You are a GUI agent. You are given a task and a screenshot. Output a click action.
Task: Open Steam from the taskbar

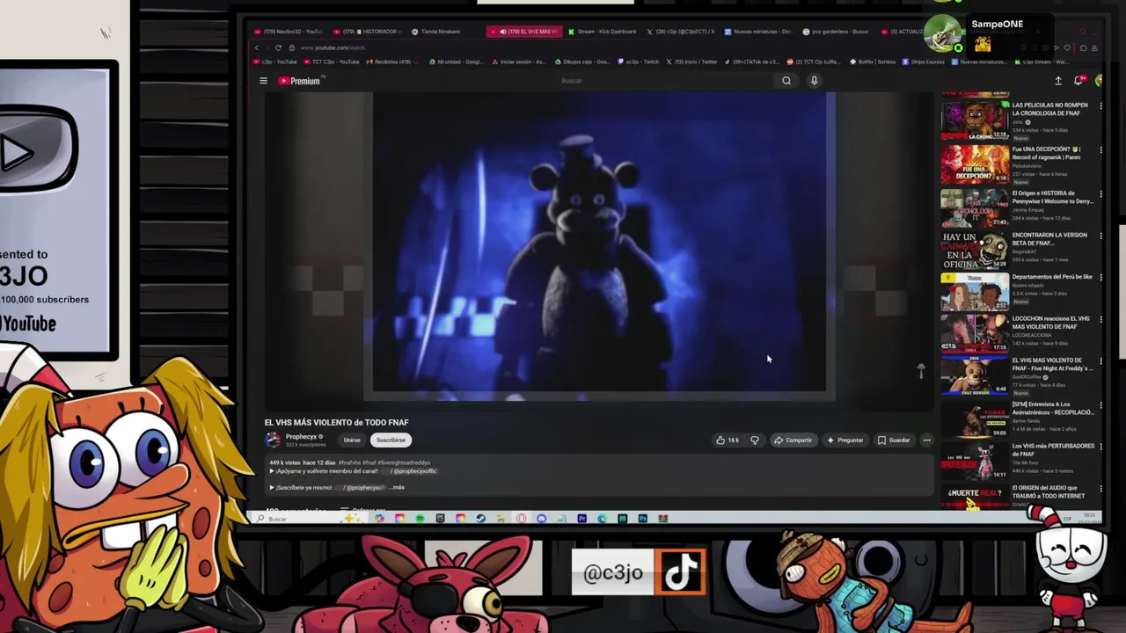tap(481, 519)
